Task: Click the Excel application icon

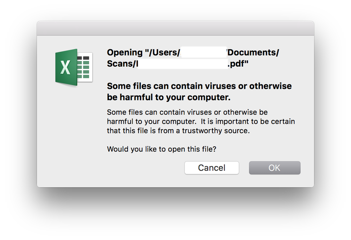Action: coord(74,67)
